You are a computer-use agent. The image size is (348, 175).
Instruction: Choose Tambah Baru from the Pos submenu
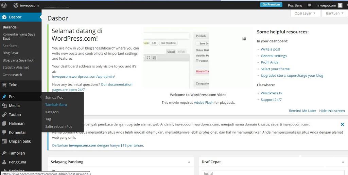click(x=56, y=105)
